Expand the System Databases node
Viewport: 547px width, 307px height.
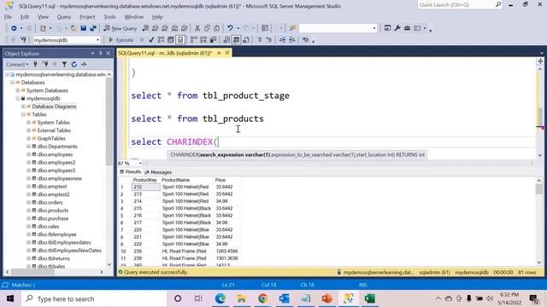coord(18,90)
